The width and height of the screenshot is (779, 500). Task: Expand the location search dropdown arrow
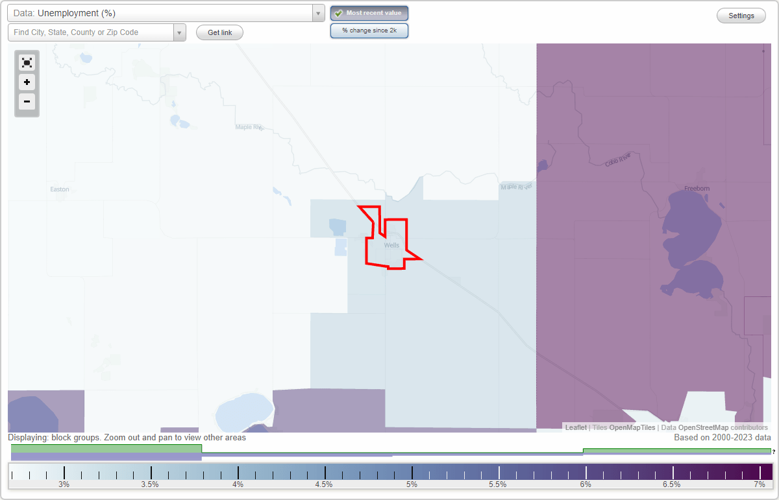coord(180,31)
